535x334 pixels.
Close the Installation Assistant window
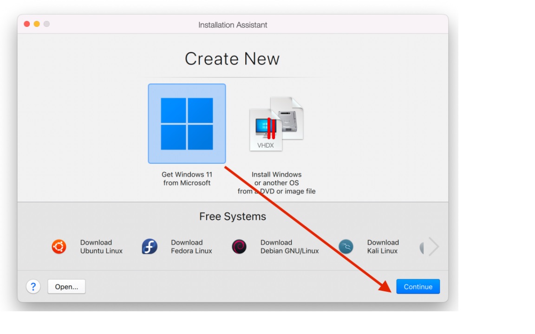tap(27, 24)
